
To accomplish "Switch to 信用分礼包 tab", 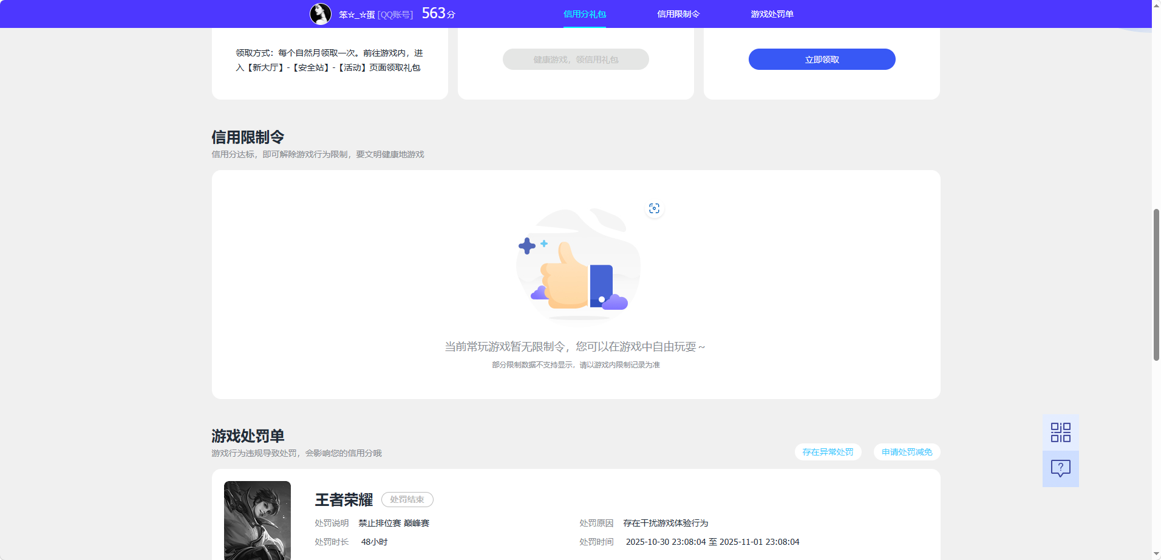I will pyautogui.click(x=585, y=14).
